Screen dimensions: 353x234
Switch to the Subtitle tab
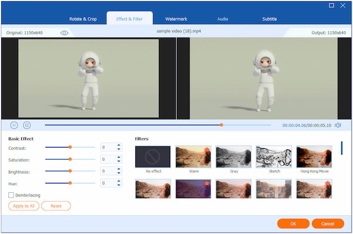coord(269,19)
